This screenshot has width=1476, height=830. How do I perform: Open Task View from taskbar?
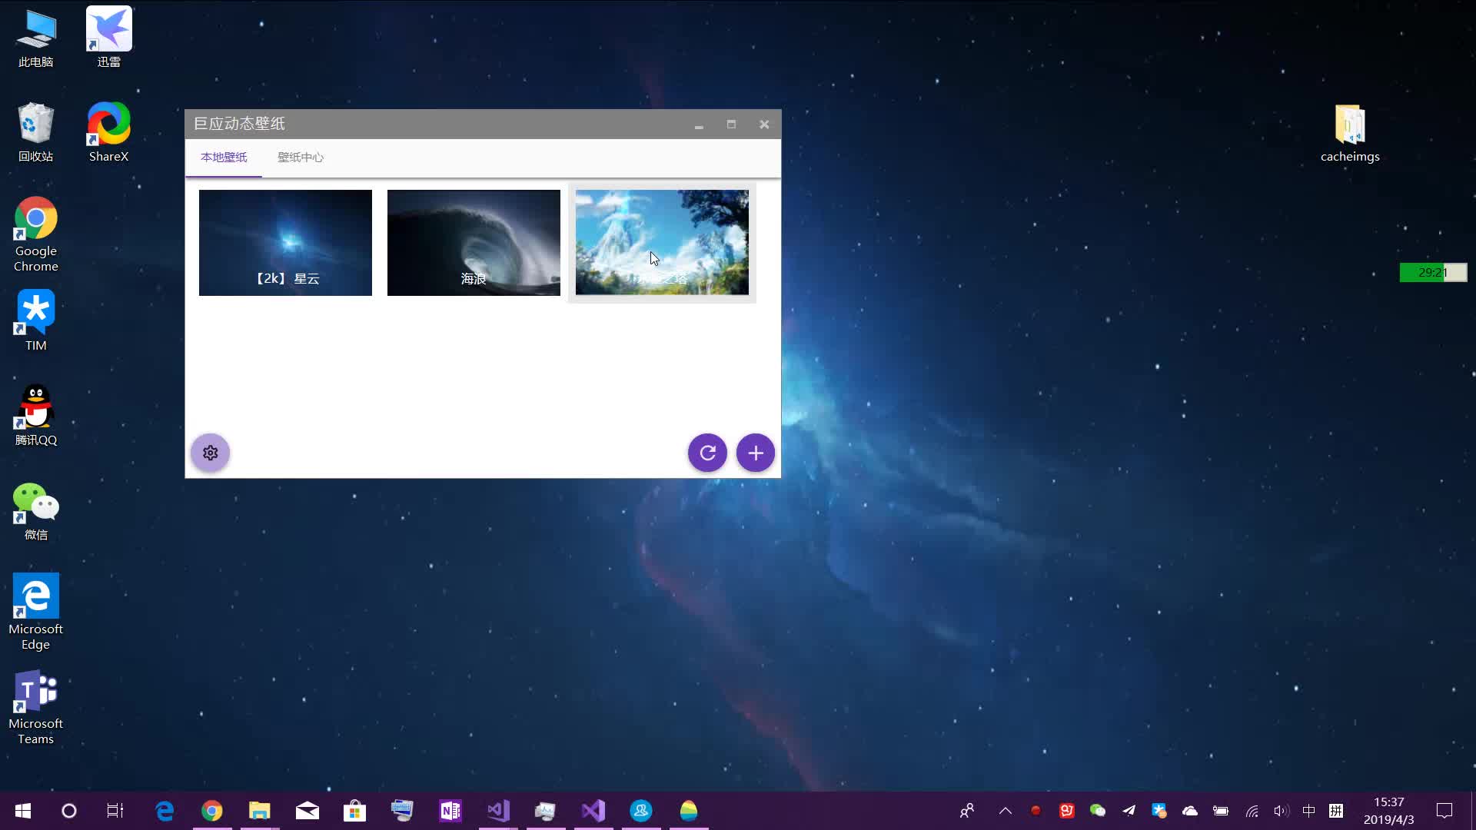[x=115, y=811]
